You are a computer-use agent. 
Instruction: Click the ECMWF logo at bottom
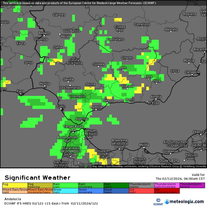157,202
